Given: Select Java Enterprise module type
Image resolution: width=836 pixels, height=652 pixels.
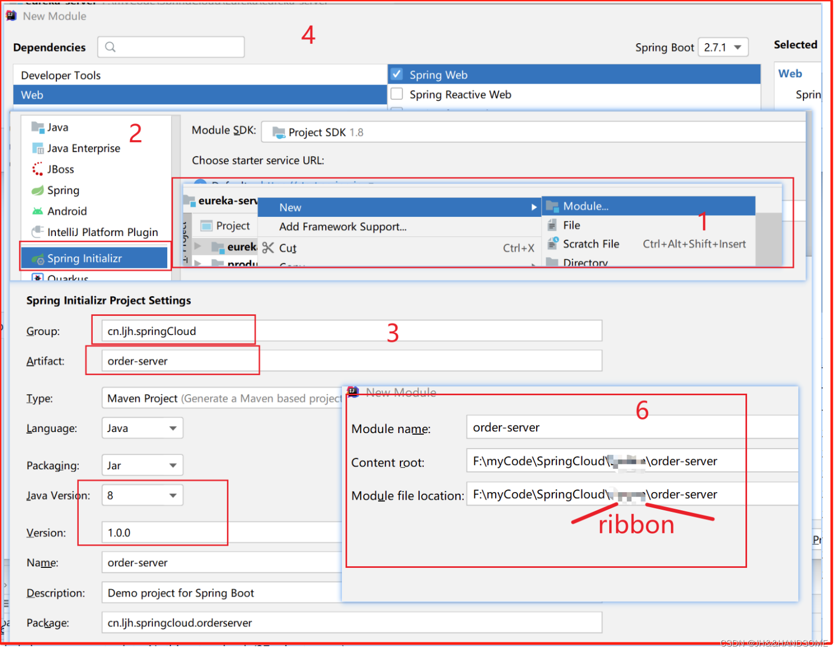Looking at the screenshot, I should [96, 148].
